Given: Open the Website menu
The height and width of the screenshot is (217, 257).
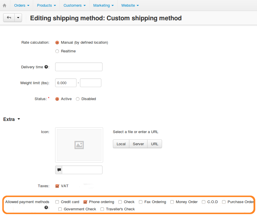Looking at the screenshot, I should (130, 5).
